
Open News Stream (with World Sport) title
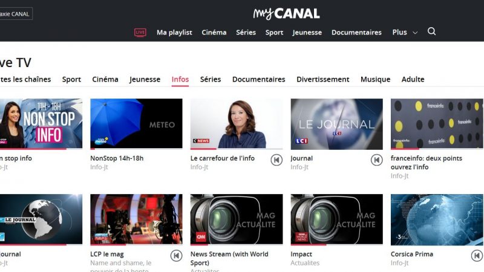[229, 259]
